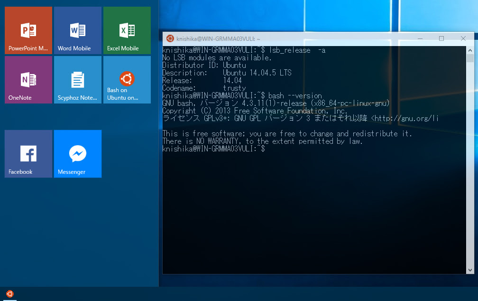Click the 'Copyright (C) 2013 Free Software Foundation' line

(x=255, y=111)
